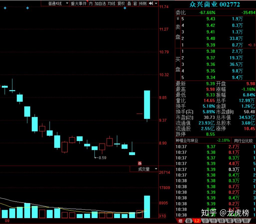Image resolution: width=256 pixels, height=224 pixels.
Task: Click the red 涨 marker below the candlesticks
Action: pos(140,164)
